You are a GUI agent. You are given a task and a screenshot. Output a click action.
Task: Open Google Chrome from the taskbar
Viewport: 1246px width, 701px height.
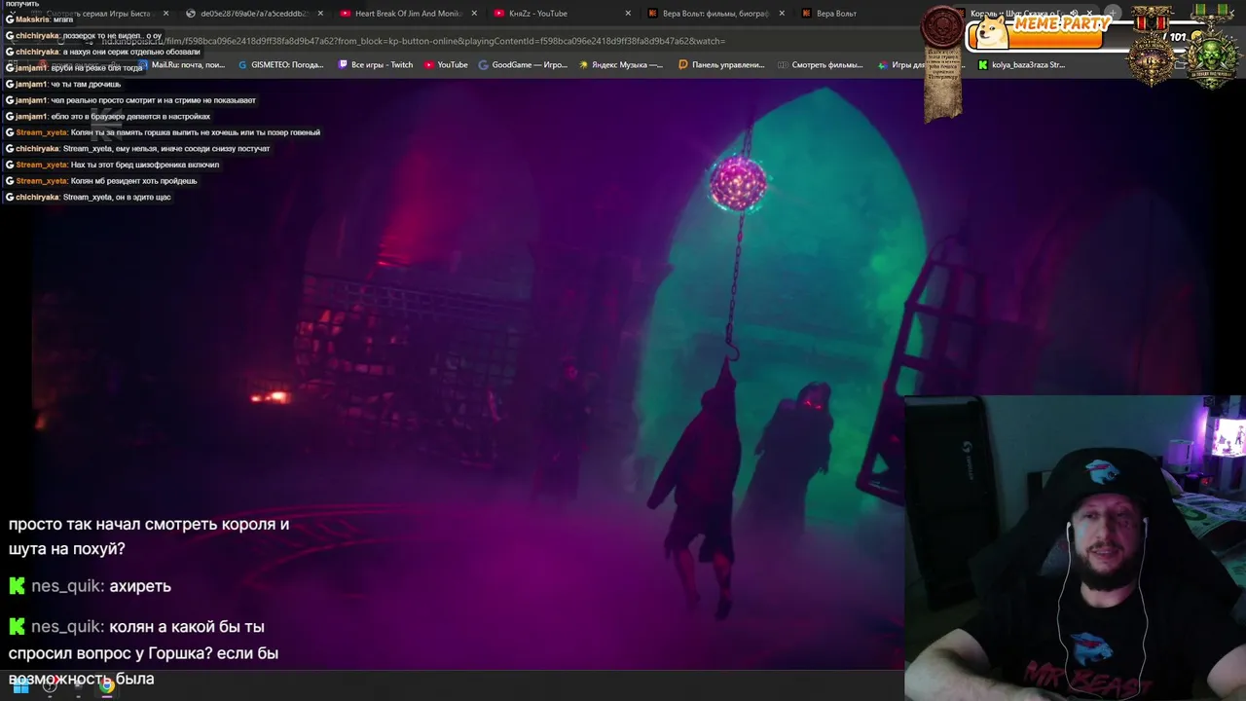pyautogui.click(x=106, y=686)
